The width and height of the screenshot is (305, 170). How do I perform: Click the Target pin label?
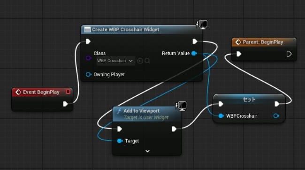click(132, 141)
